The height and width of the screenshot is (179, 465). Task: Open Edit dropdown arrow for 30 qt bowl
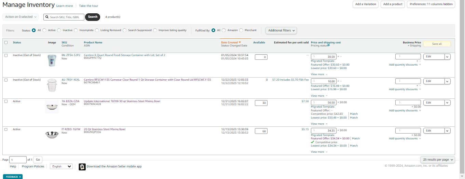[x=448, y=103]
